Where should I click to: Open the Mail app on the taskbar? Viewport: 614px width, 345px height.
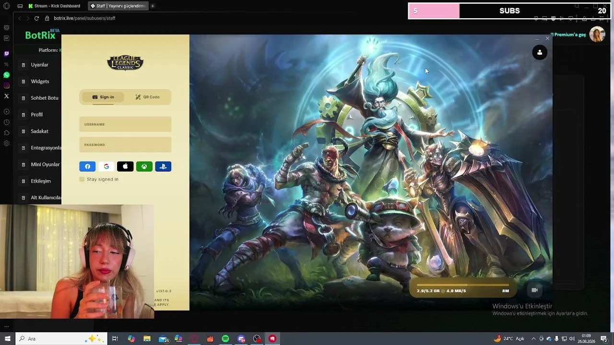pos(164,339)
